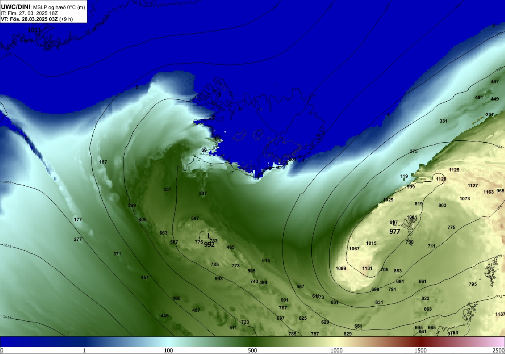Click the 485 height value
The width and height of the screenshot is (505, 354).
(x=230, y=247)
